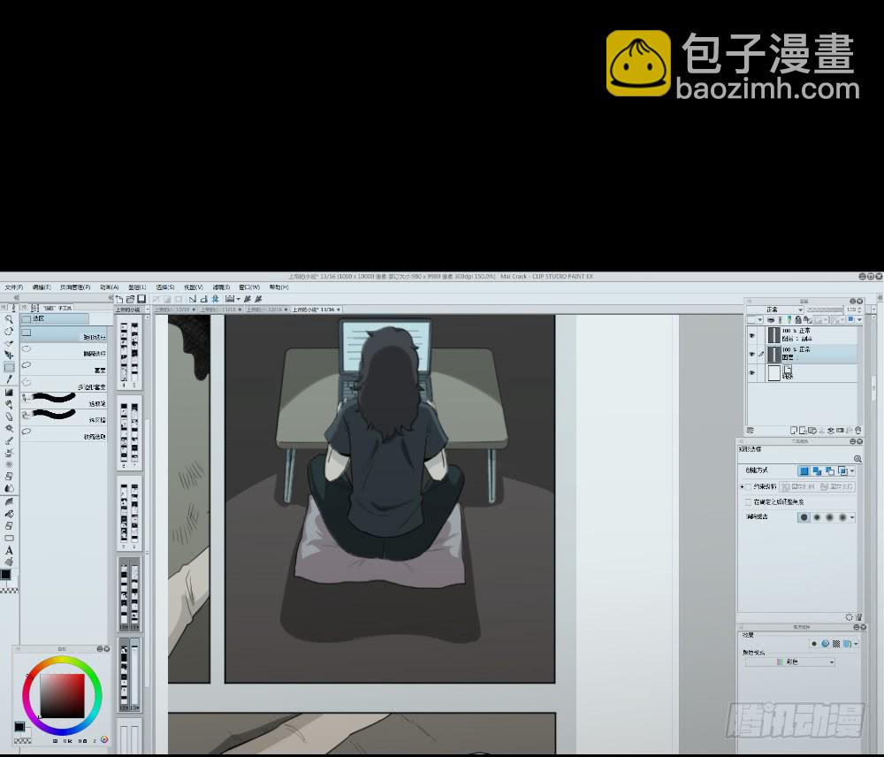884x757 pixels.
Task: Toggle visibility of the paper layer
Action: tap(752, 373)
